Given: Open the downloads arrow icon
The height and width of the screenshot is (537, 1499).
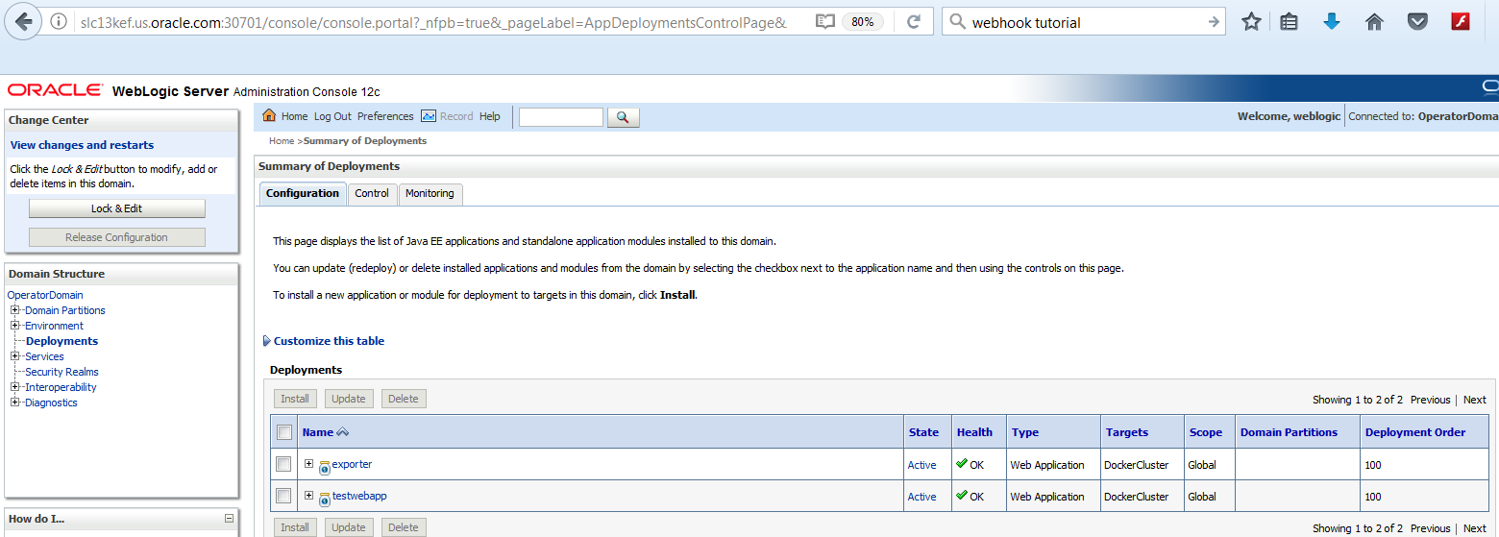Looking at the screenshot, I should point(1332,21).
